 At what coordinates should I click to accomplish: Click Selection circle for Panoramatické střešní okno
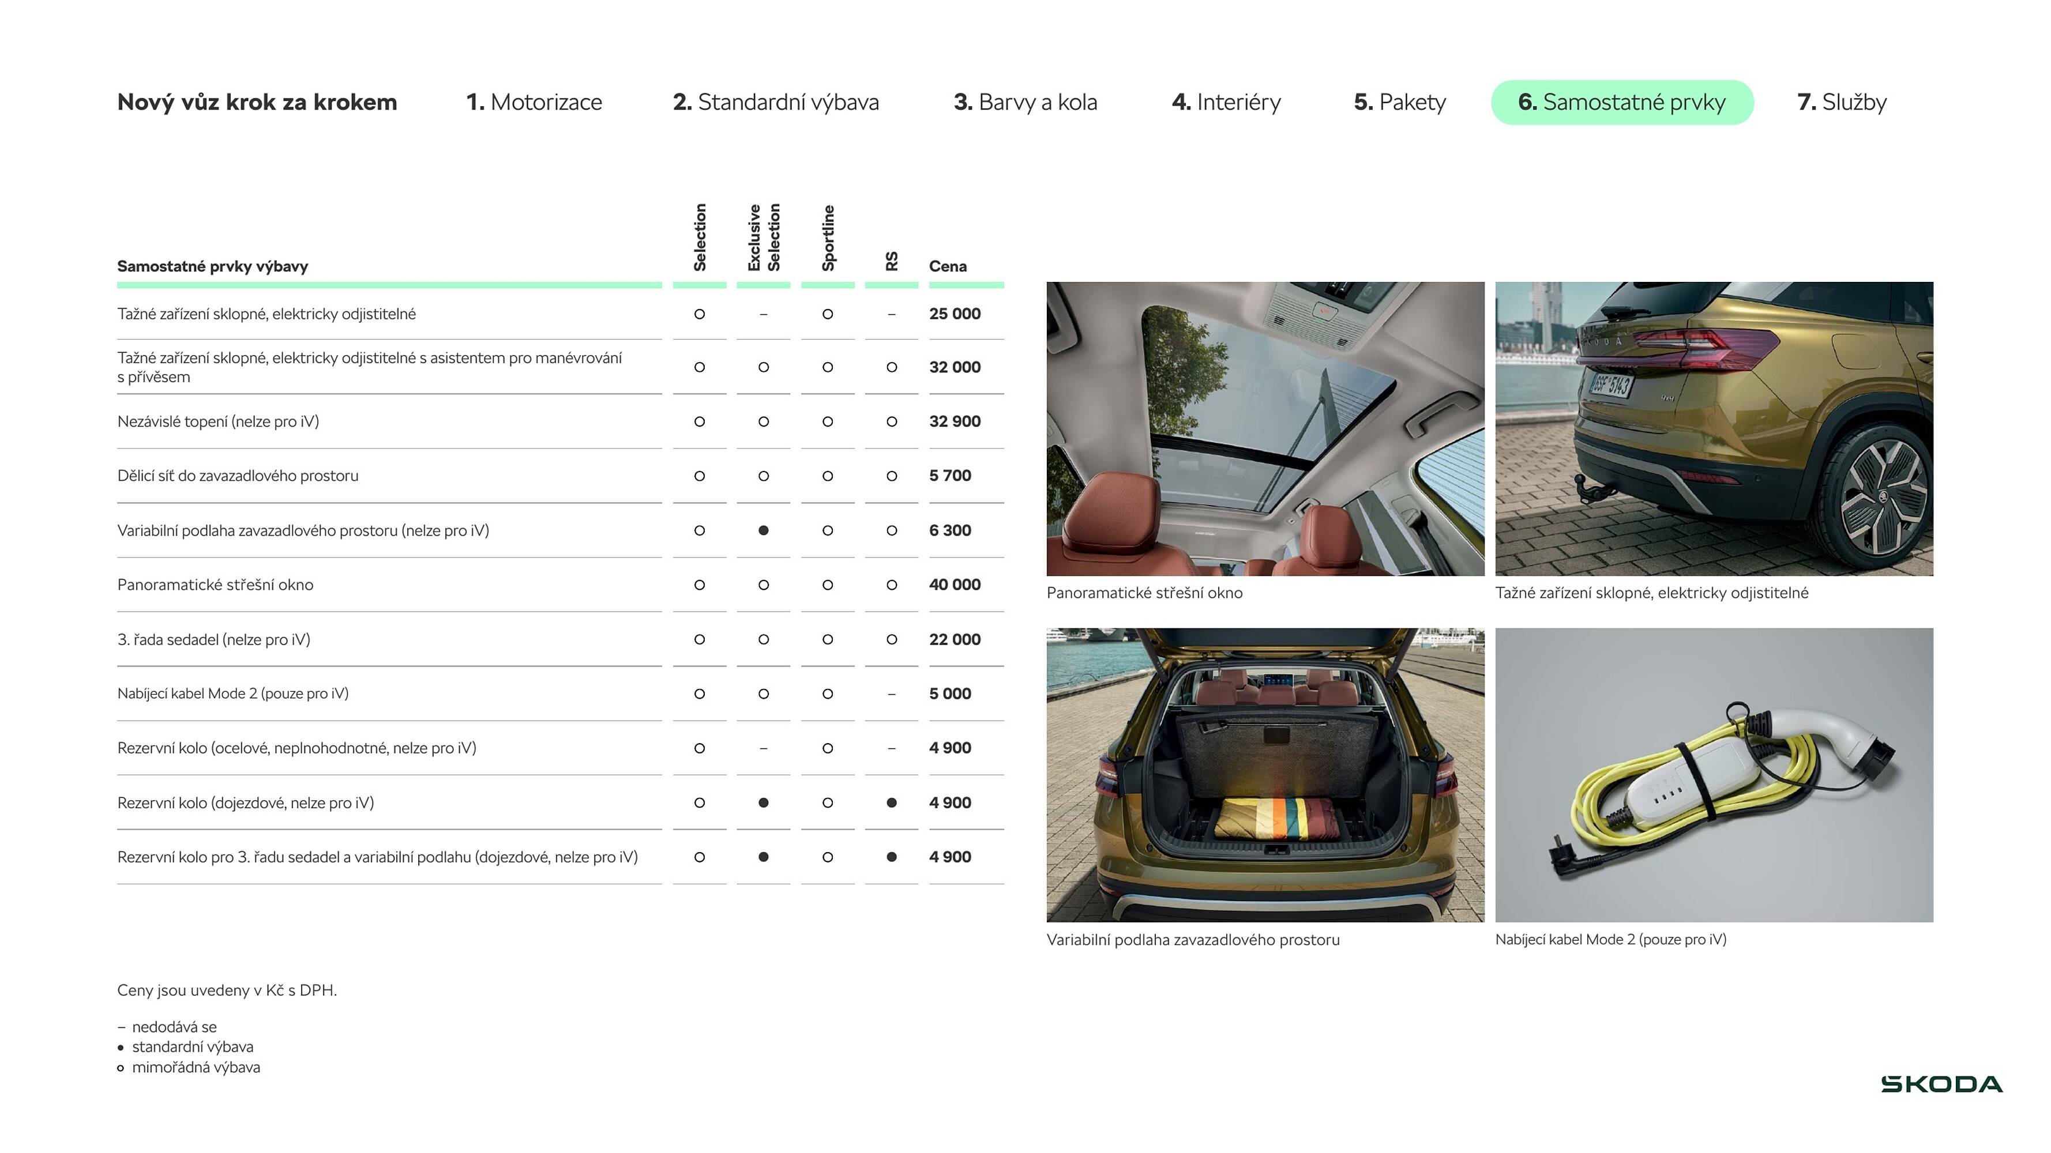point(699,585)
